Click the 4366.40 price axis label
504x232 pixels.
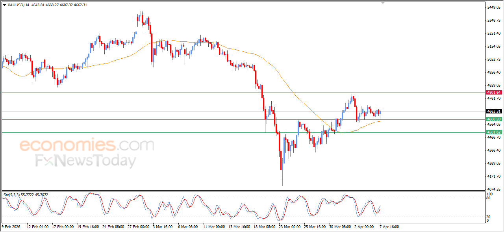(495, 150)
